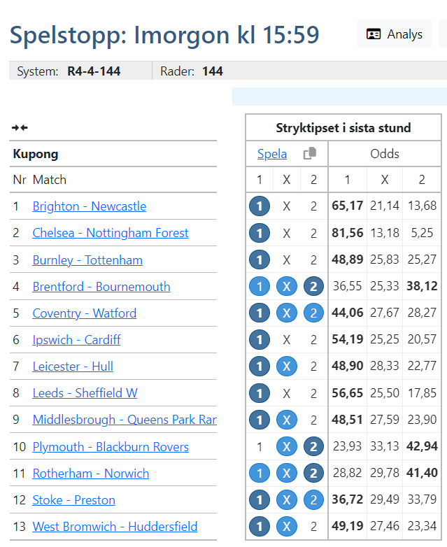
Task: Collapse columns using the arrows icon above Kupong
Action: click(x=20, y=128)
